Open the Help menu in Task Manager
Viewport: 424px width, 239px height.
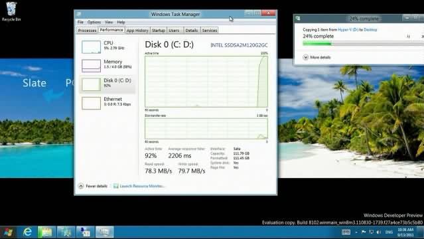click(x=121, y=22)
